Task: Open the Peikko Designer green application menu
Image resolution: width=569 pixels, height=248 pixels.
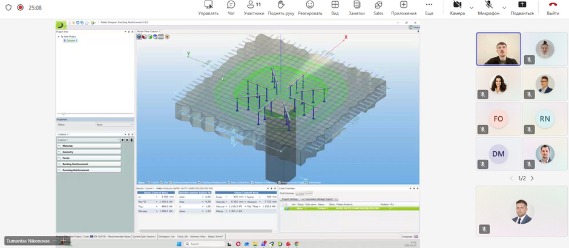Action: pos(61,25)
